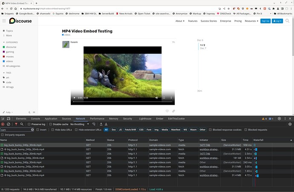Collapse the CATEGORIES sidebar section

(10, 42)
